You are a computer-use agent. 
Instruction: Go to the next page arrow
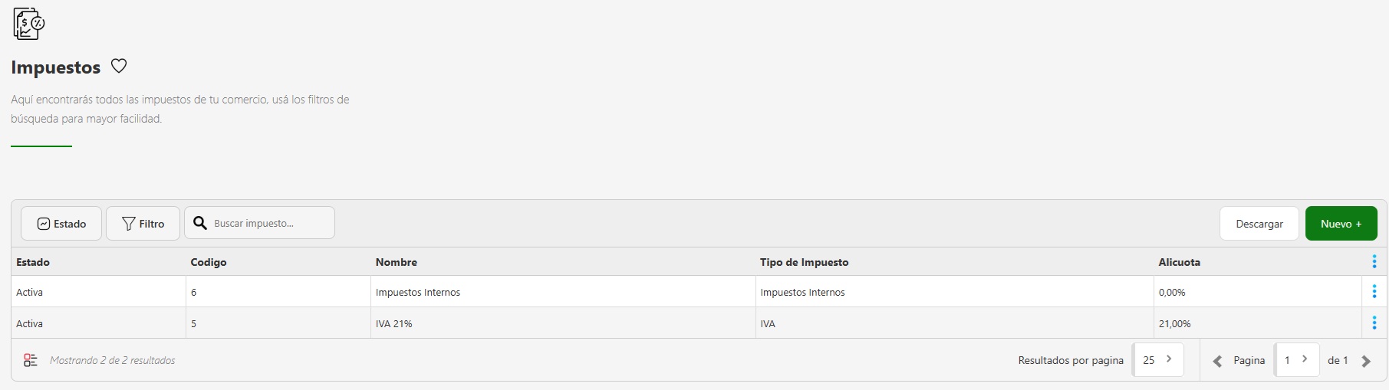pos(1366,361)
